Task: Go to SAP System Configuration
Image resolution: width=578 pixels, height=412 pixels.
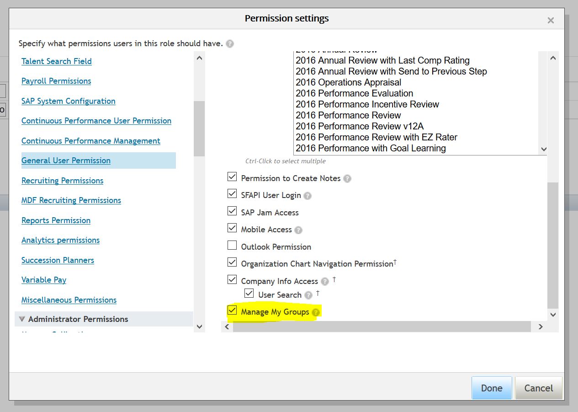Action: tap(69, 101)
